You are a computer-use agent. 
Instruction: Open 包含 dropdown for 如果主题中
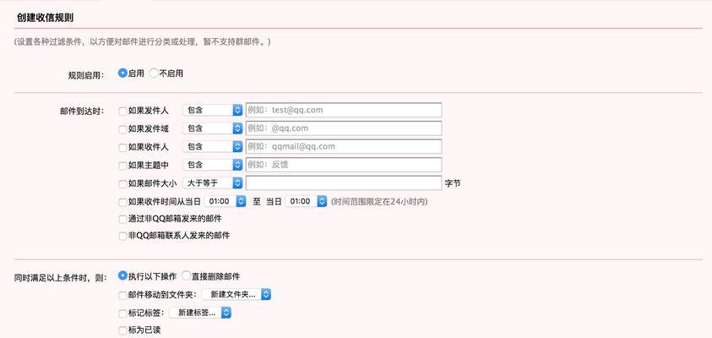click(x=213, y=165)
